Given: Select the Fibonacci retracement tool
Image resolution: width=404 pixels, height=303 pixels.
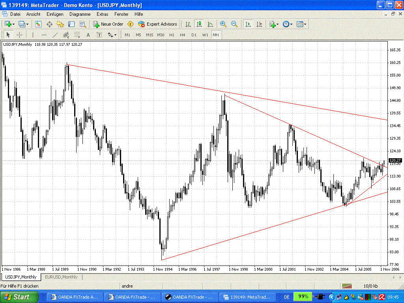Looking at the screenshot, I should tap(77, 35).
